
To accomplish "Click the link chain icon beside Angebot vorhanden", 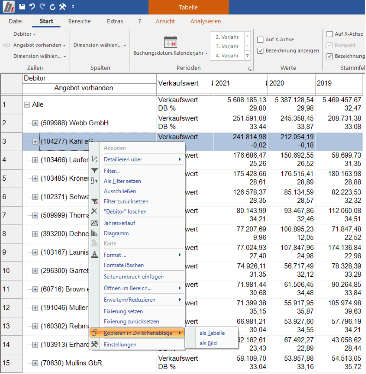I will (7, 45).
